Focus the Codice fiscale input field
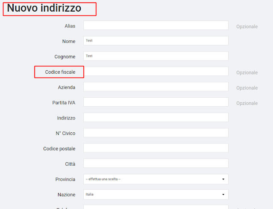The width and height of the screenshot is (273, 209). click(156, 71)
